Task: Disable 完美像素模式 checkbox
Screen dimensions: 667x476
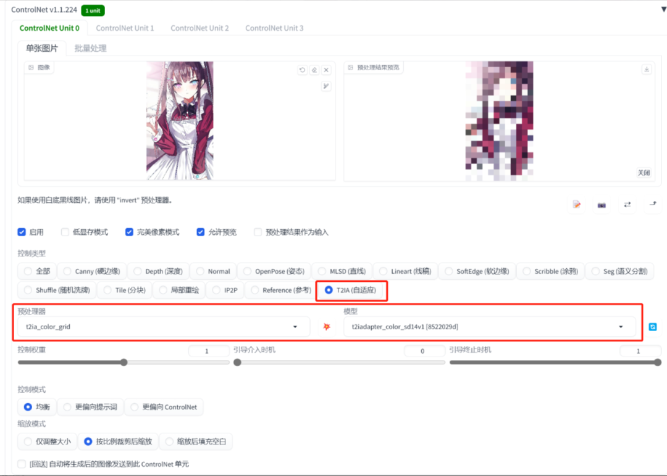Action: [129, 232]
